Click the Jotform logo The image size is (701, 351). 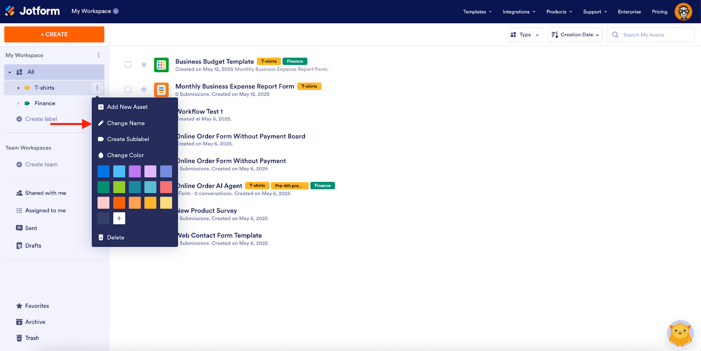coord(32,11)
